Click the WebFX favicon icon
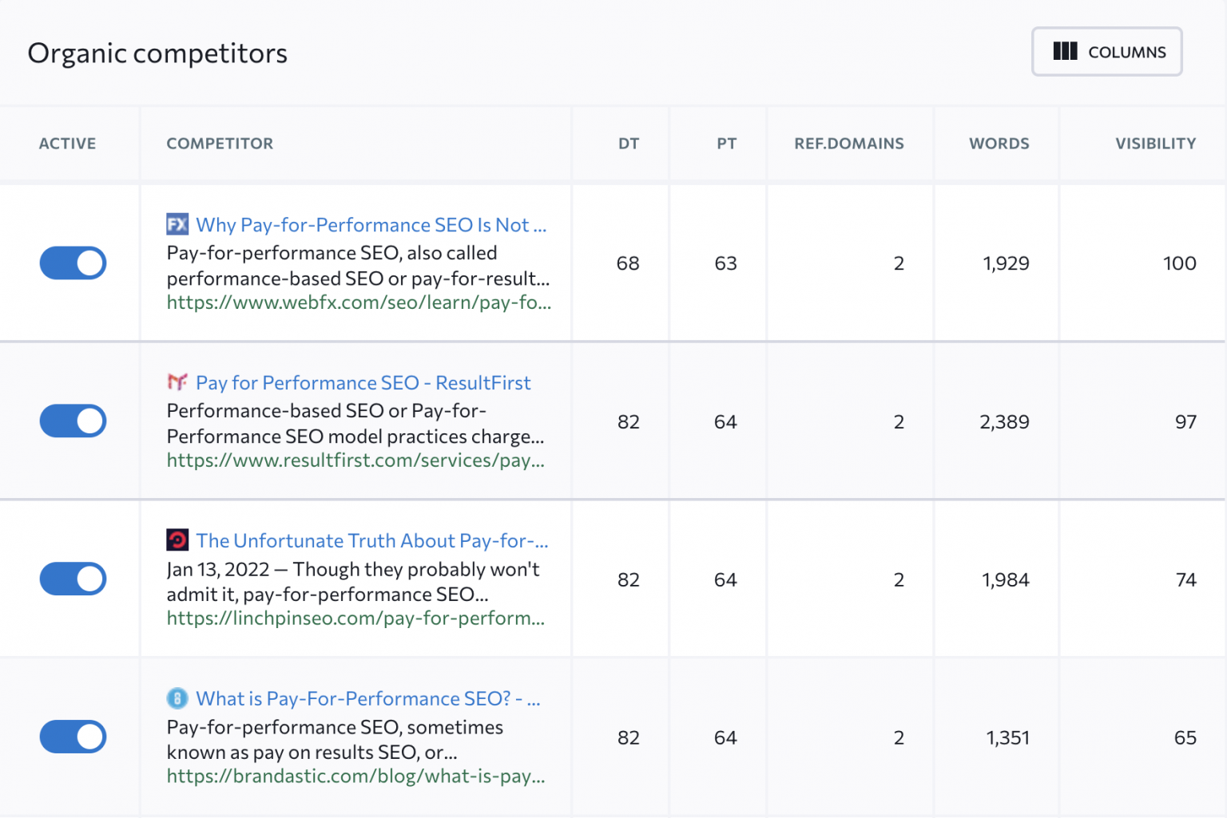1227x818 pixels. click(177, 224)
